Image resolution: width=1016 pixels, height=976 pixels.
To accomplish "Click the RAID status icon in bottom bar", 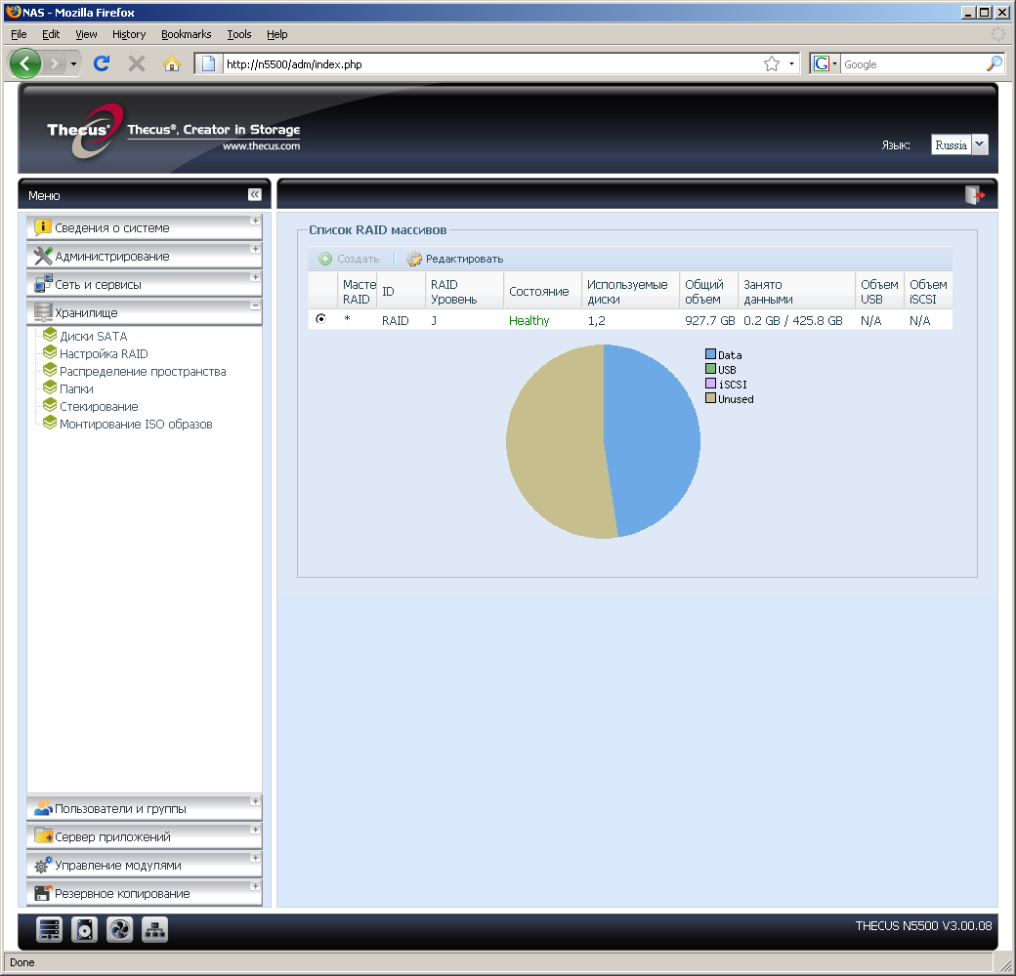I will pos(49,930).
